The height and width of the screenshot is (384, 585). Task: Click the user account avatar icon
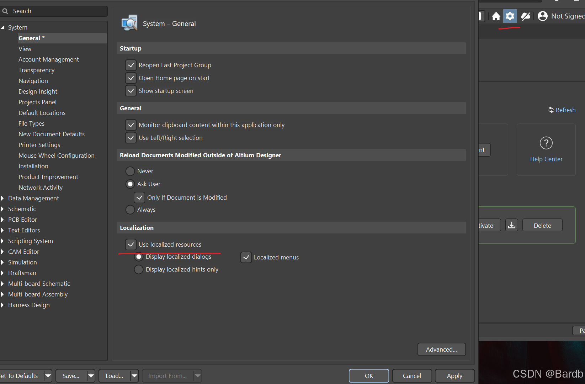(x=543, y=16)
